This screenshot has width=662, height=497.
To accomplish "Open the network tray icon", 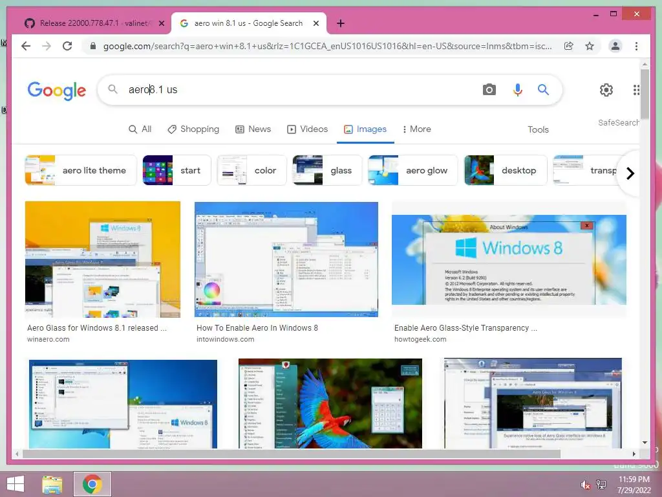I will pos(601,484).
